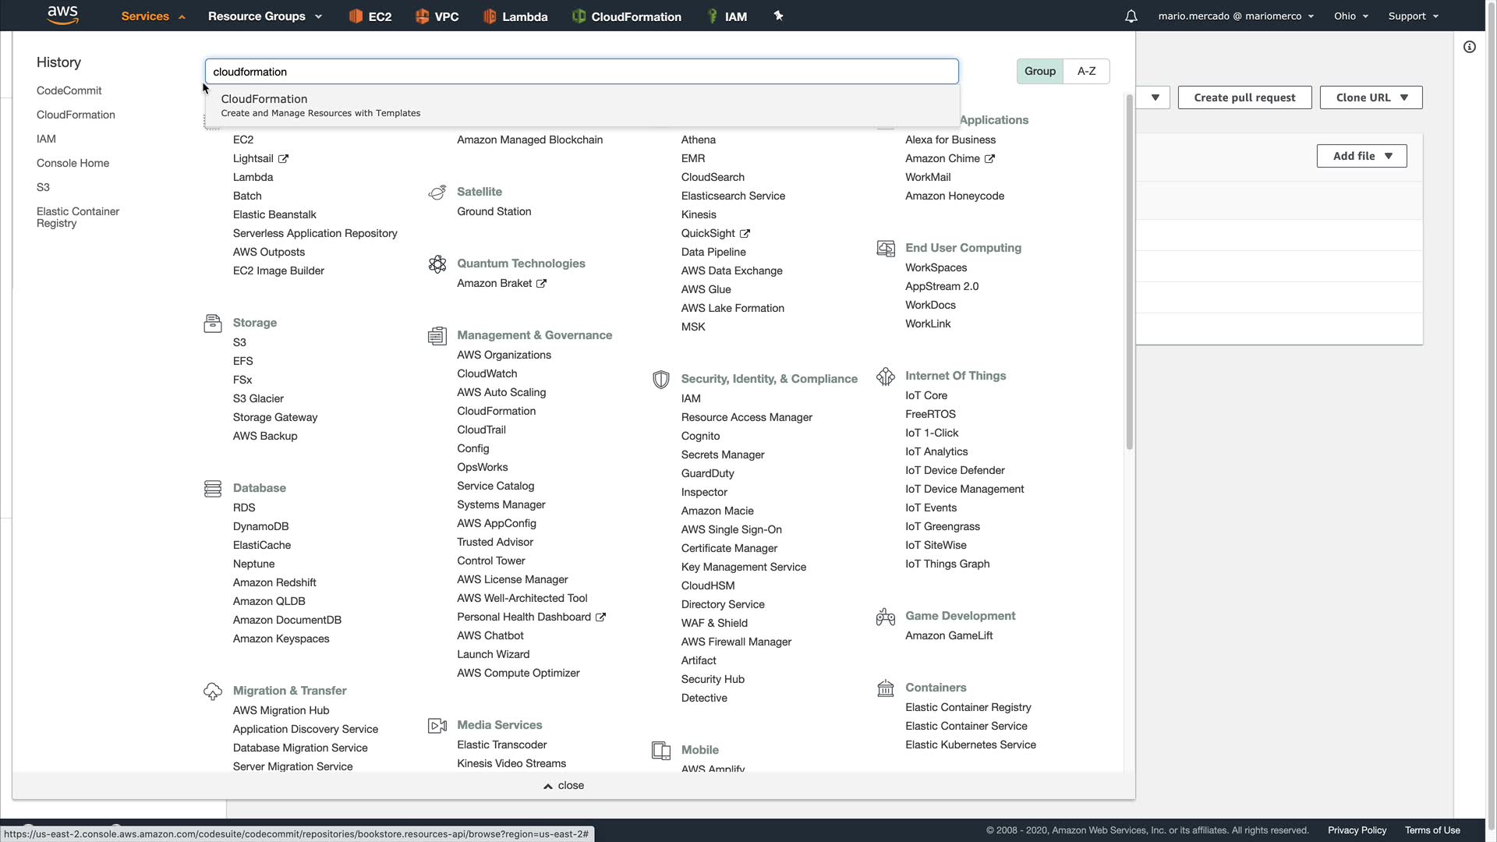Expand the Resource Groups dropdown
Viewport: 1497px width, 842px height.
click(x=265, y=16)
